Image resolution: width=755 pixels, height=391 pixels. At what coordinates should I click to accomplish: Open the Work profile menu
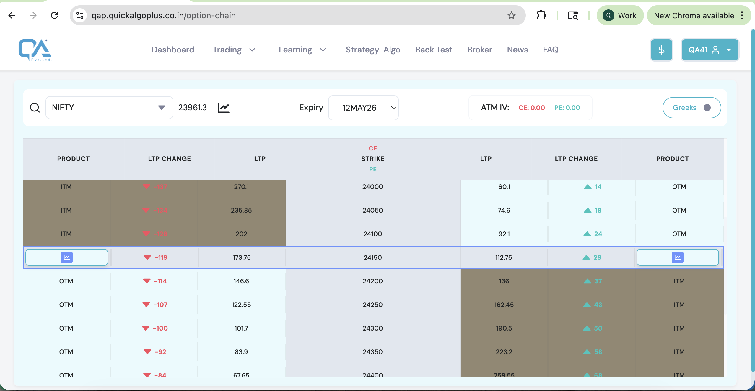(x=620, y=15)
